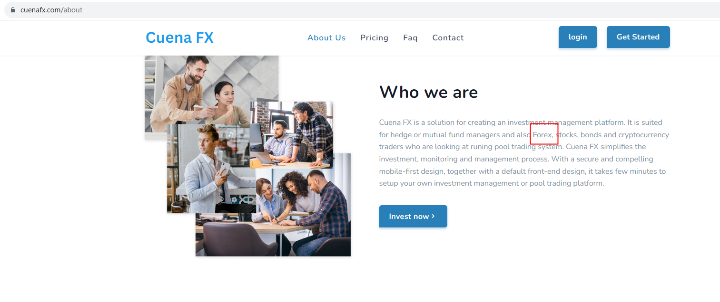Open the Faq nav link
Viewport: 720px width, 302px height.
click(x=410, y=38)
